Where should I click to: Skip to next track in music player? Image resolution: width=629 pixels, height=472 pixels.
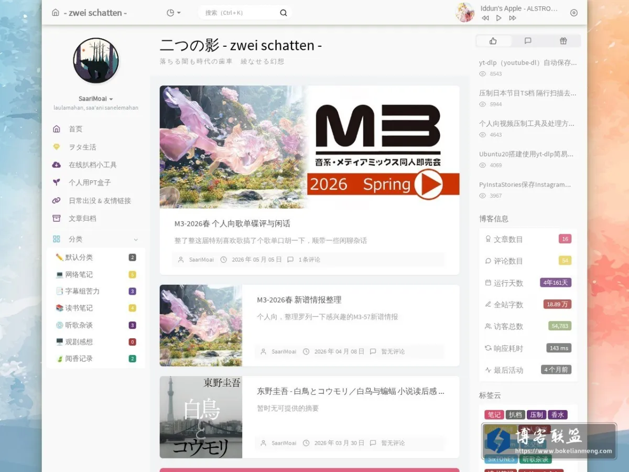(x=513, y=18)
